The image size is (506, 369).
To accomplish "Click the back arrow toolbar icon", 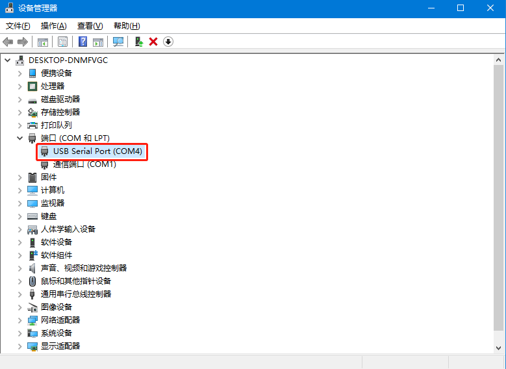I will 8,42.
